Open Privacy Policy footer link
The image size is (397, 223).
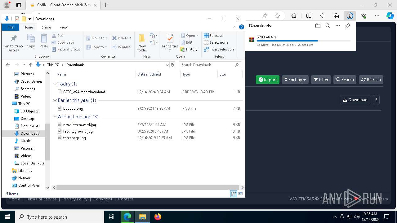75,199
